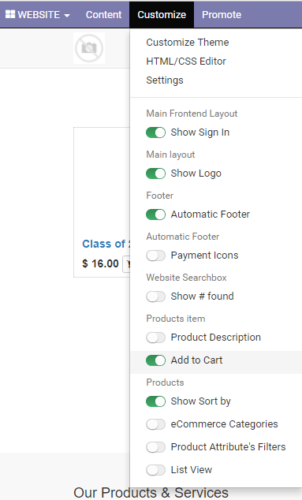The width and height of the screenshot is (302, 500).
Task: Turn on Product Description toggle
Action: point(155,338)
